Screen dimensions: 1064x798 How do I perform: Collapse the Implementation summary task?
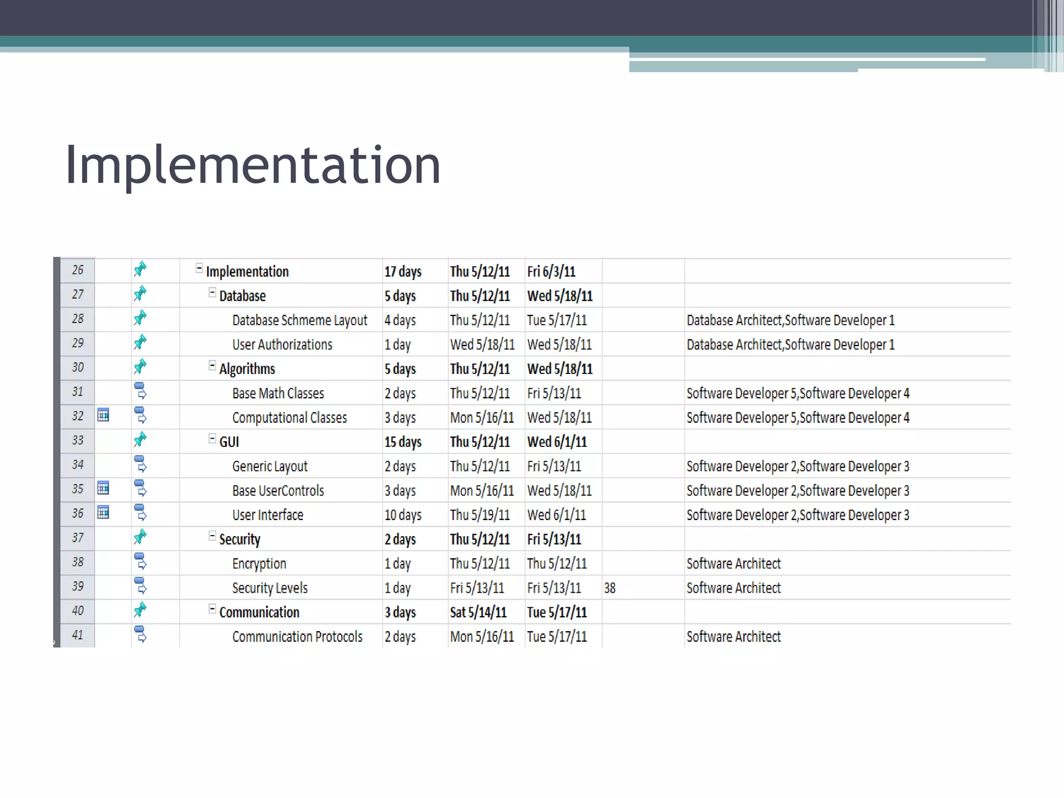[x=199, y=268]
